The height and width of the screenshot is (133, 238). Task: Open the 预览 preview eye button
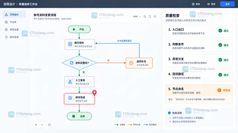[211, 4]
